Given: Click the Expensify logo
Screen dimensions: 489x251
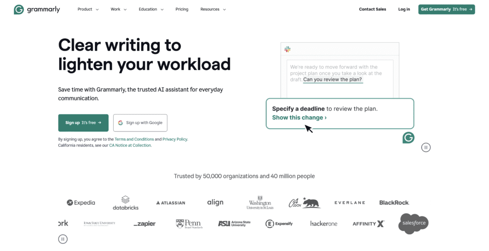Looking at the screenshot, I should pos(279,224).
